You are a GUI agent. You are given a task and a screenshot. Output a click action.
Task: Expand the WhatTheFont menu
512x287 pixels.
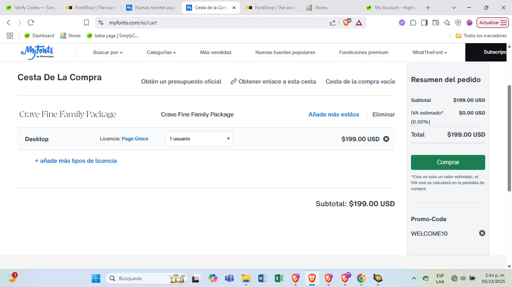point(429,52)
